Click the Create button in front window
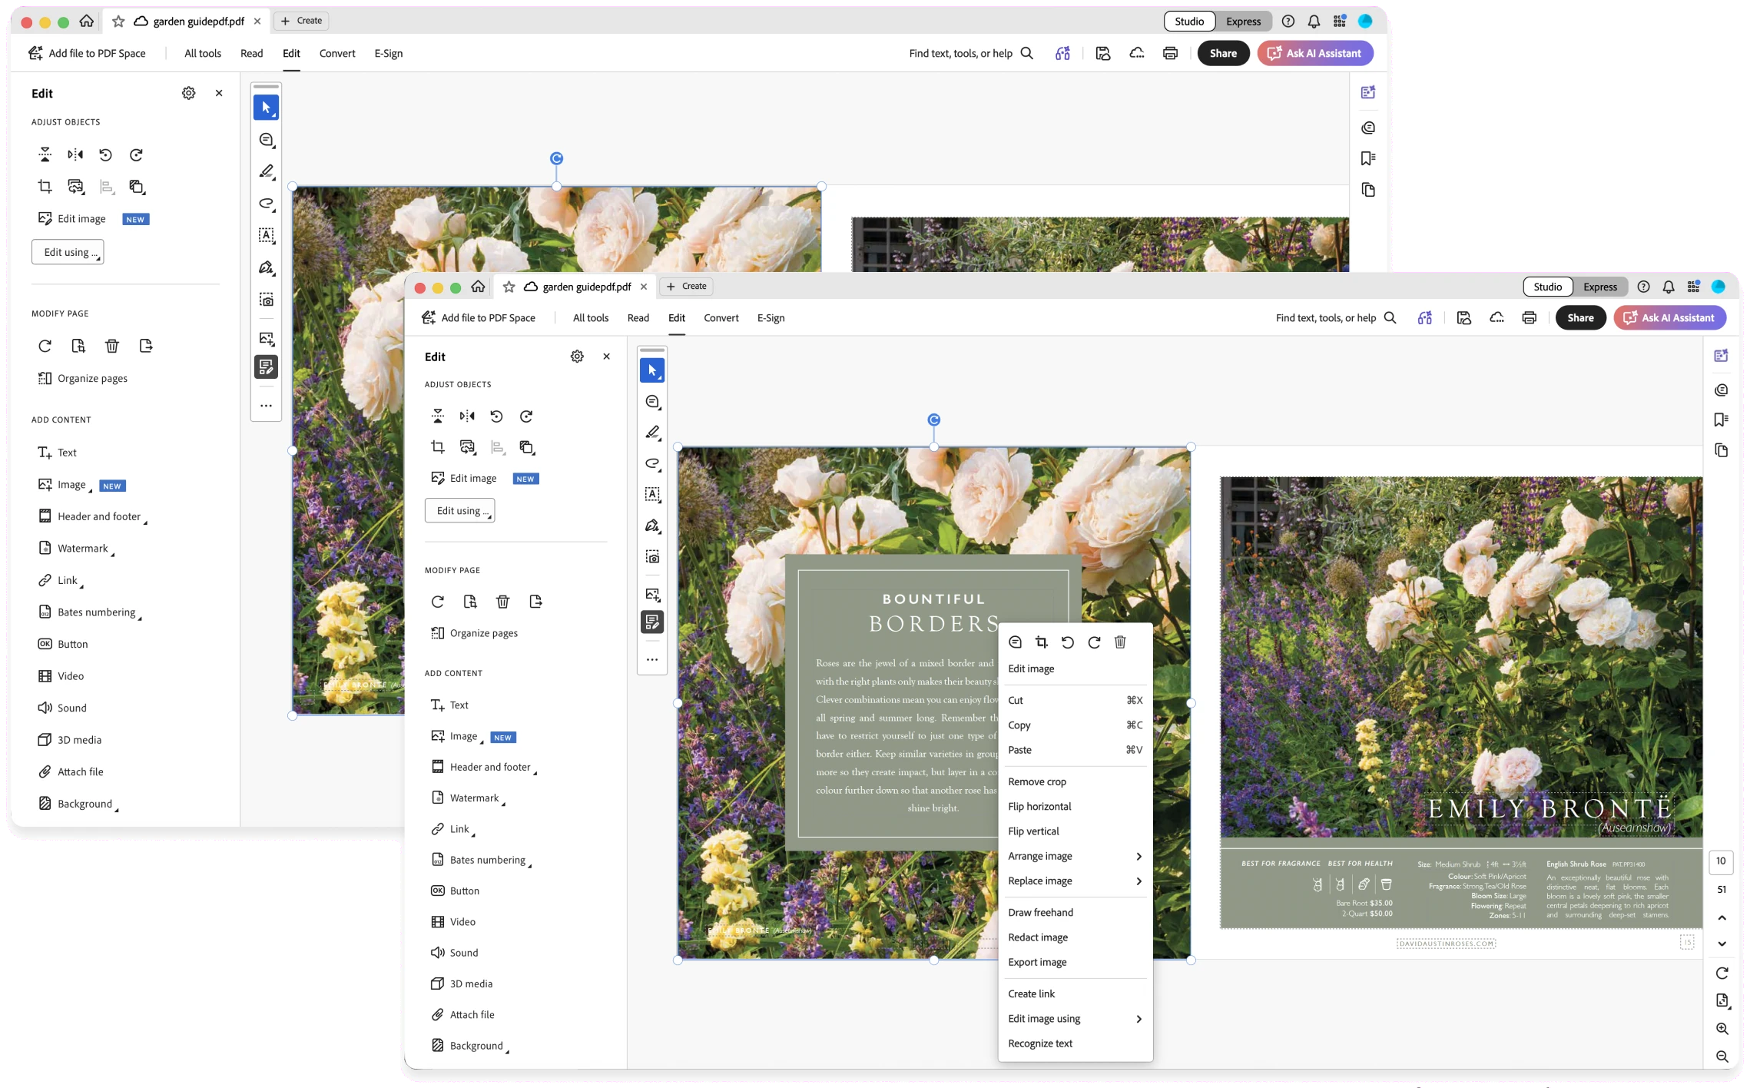The width and height of the screenshot is (1750, 1088). [687, 287]
